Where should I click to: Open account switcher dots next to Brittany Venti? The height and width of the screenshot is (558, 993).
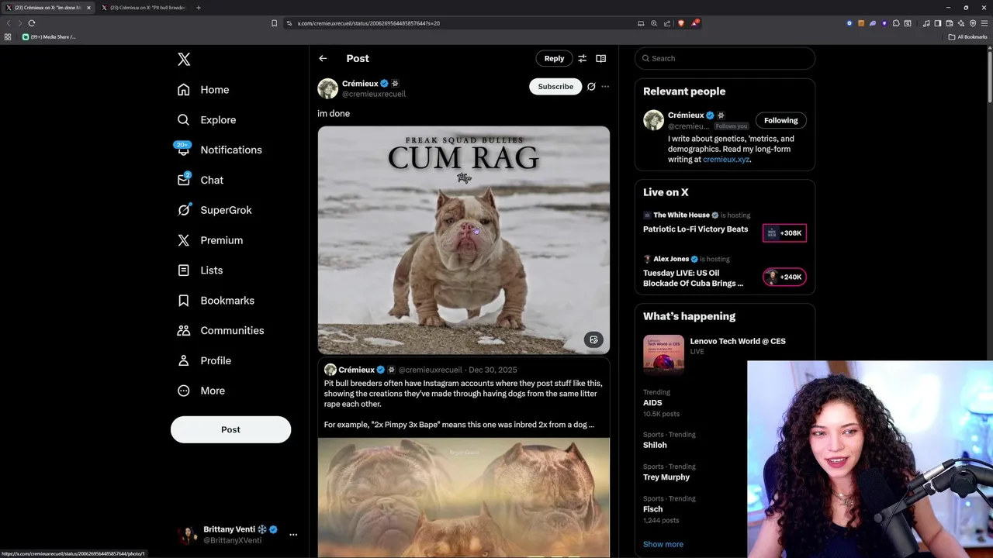(x=293, y=535)
